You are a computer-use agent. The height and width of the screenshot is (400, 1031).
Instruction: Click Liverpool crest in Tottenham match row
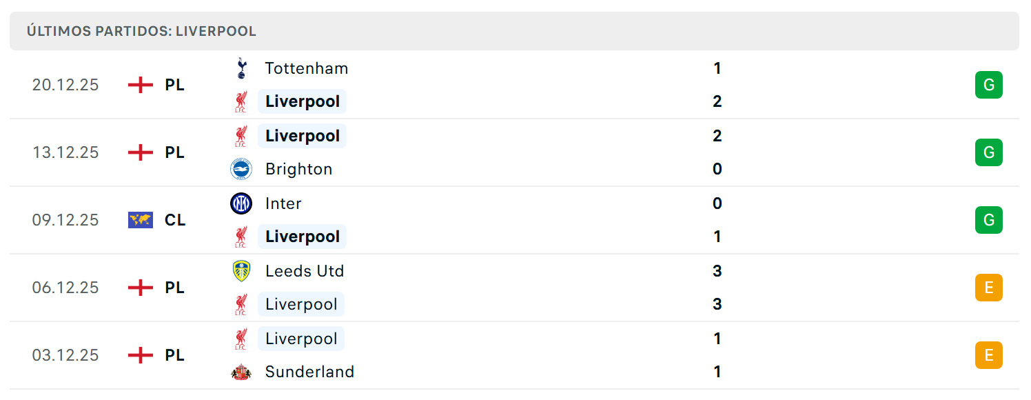point(241,102)
